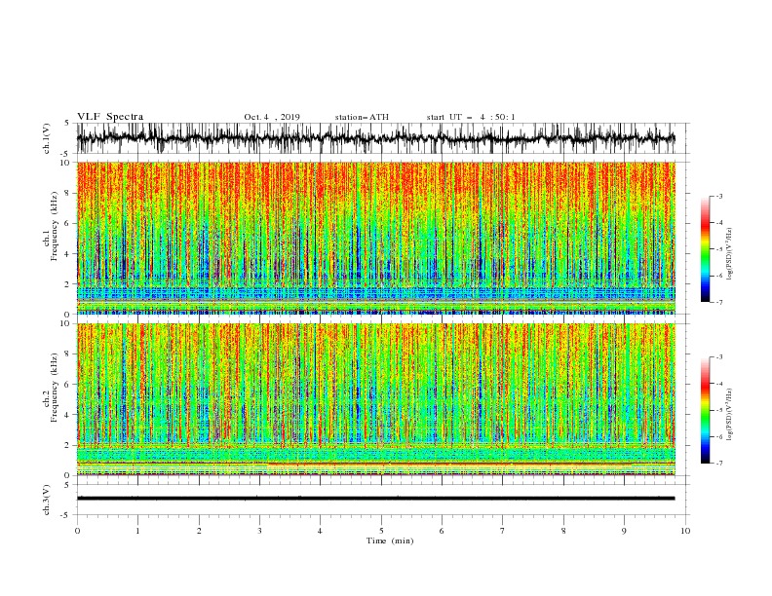The width and height of the screenshot is (772, 596).
Task: Click the time axis tick label "4"
Action: 320,531
